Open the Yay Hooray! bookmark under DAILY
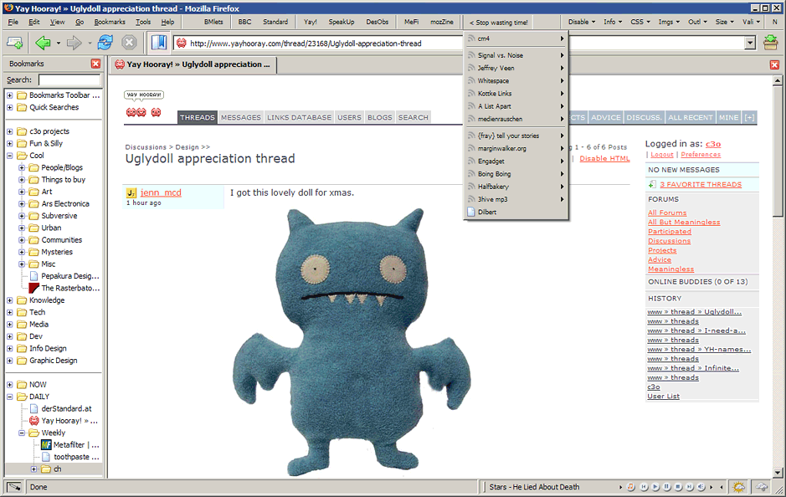This screenshot has height=497, width=786. coord(69,420)
